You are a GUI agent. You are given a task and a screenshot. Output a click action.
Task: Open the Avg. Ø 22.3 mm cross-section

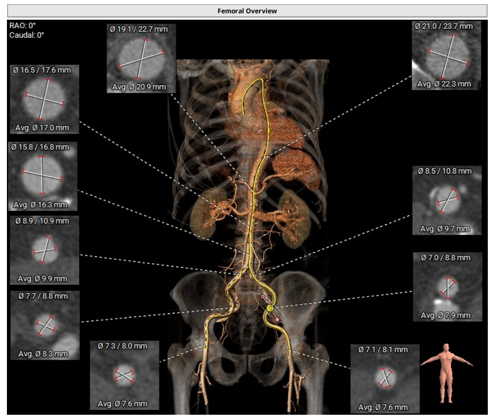[444, 55]
